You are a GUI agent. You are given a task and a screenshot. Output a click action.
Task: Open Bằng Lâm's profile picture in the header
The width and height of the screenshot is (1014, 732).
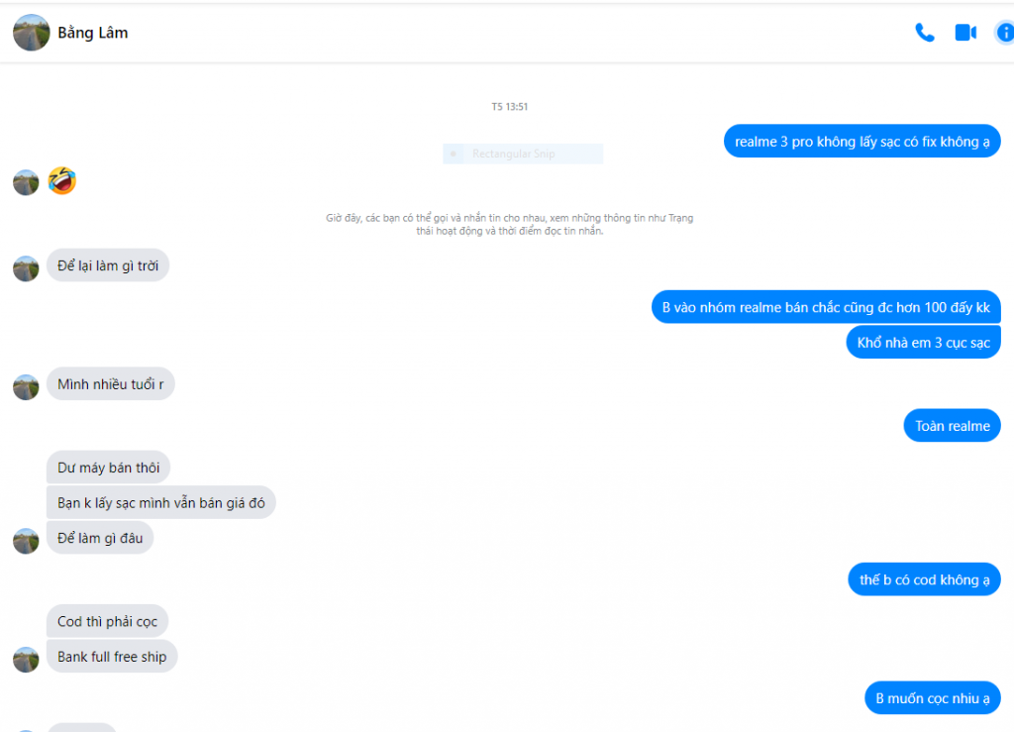pyautogui.click(x=31, y=33)
